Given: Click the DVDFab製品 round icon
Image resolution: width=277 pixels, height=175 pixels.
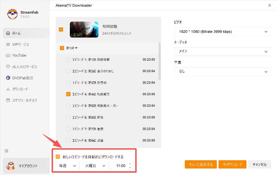Looking at the screenshot, I should (8, 78).
